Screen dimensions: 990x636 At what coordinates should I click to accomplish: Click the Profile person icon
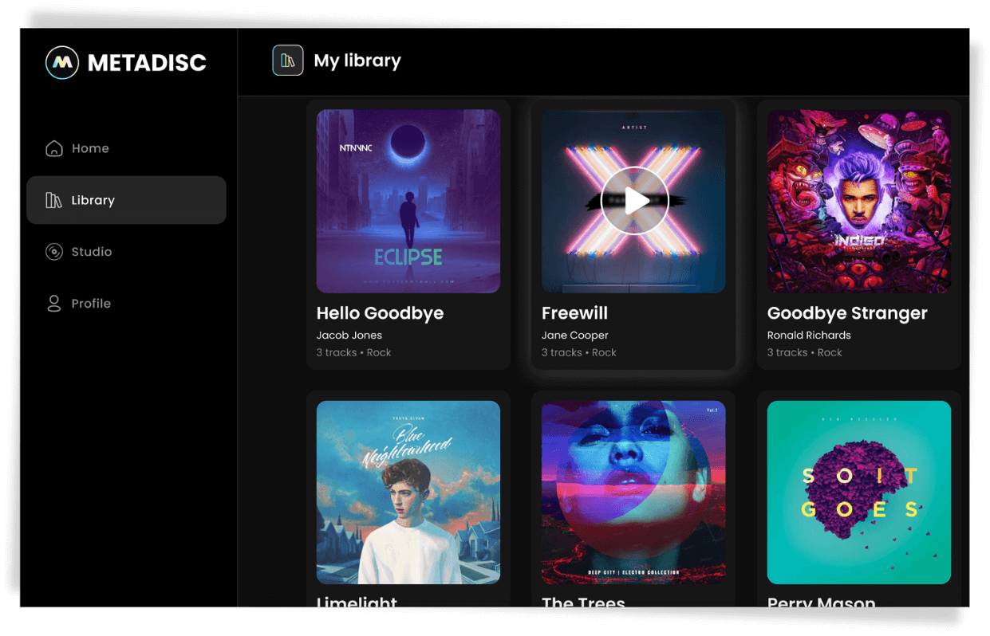pos(54,304)
